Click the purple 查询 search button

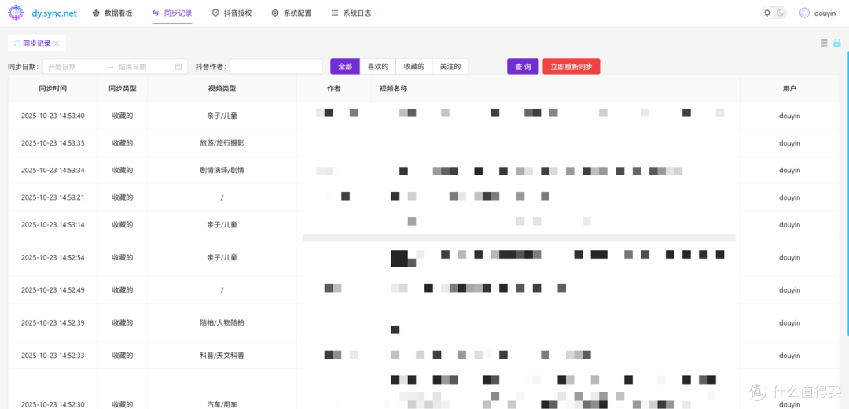pos(523,67)
